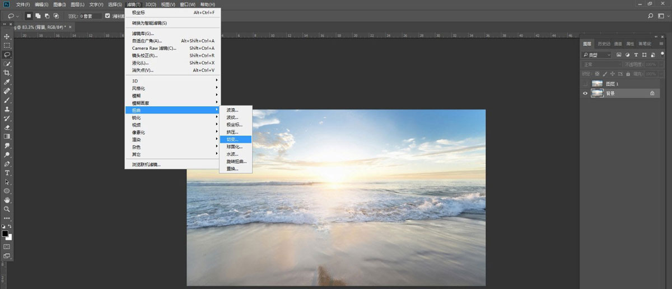
Task: Choose 旋转扭曲... in the submenu
Action: pos(236,161)
